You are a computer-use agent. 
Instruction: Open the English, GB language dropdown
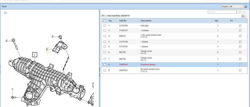tap(232, 6)
